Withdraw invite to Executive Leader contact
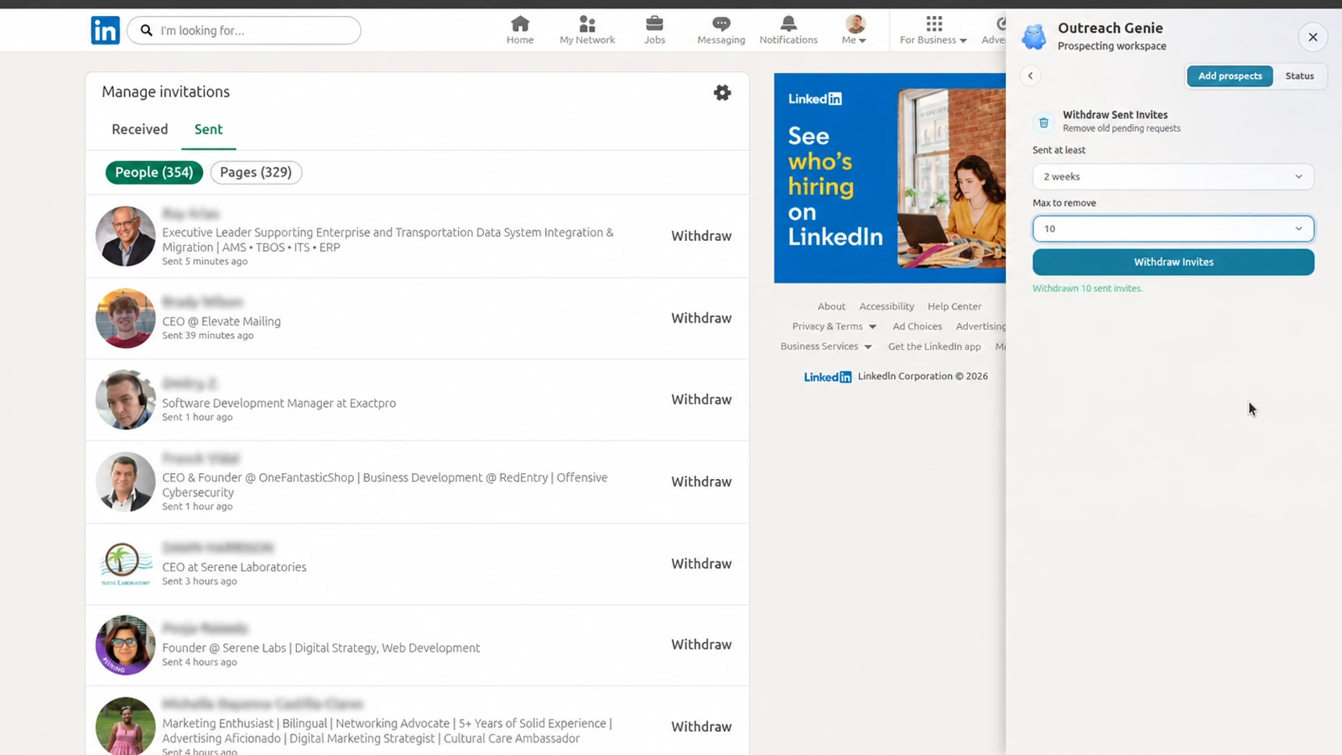Screen dimensions: 1342x755 coord(701,236)
